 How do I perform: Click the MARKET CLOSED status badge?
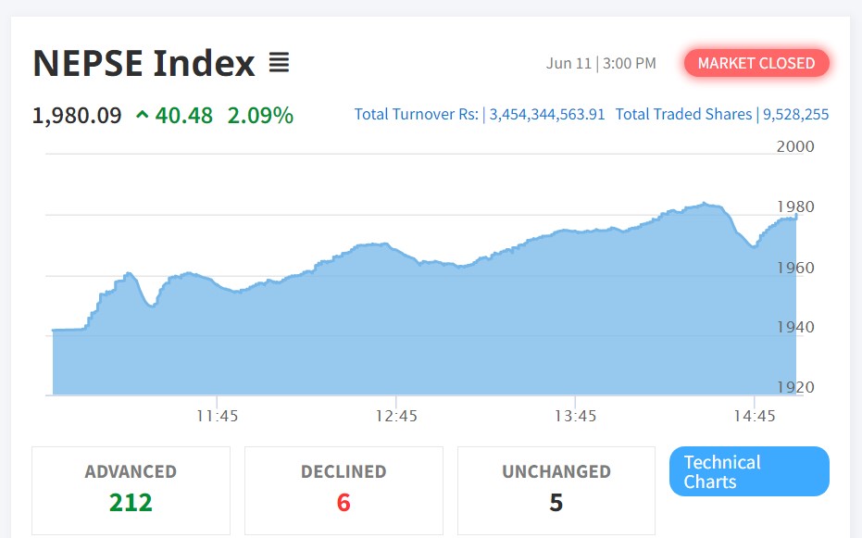(x=756, y=63)
